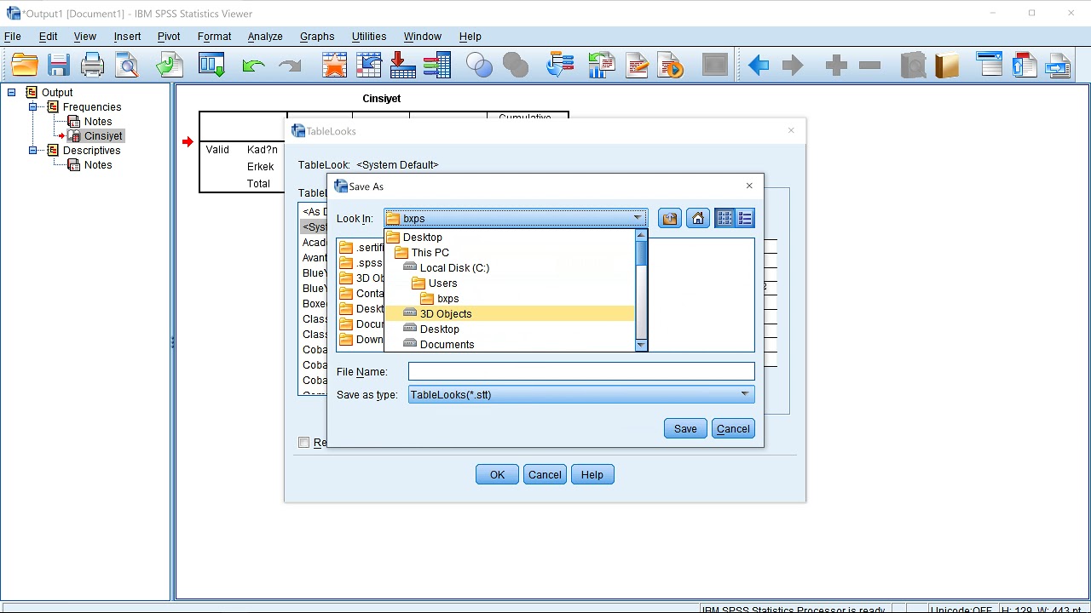Choose Users folder in Look In list

coord(510,284)
